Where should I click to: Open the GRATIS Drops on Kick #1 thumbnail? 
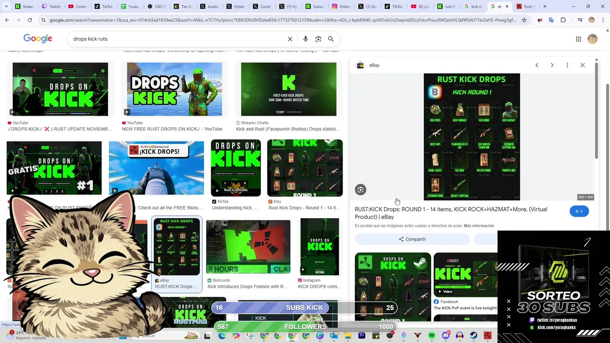coord(54,168)
